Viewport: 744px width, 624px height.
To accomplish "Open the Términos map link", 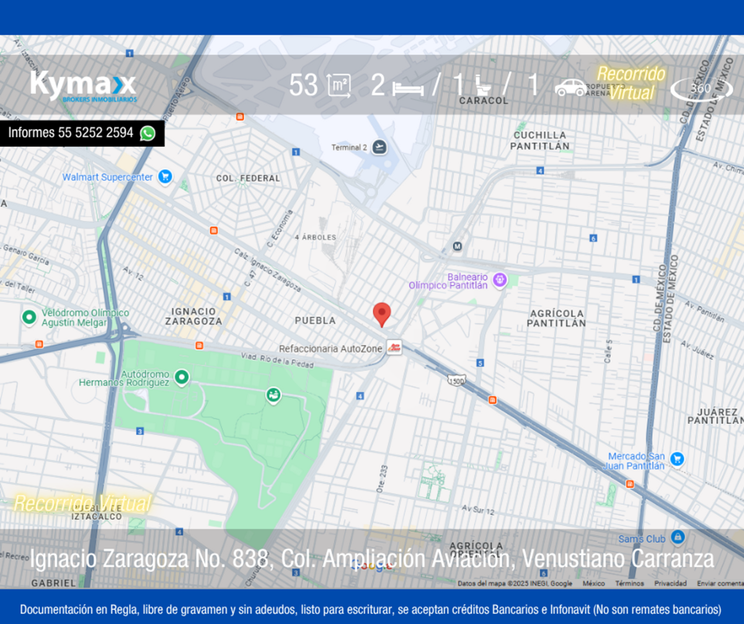I will (x=629, y=584).
